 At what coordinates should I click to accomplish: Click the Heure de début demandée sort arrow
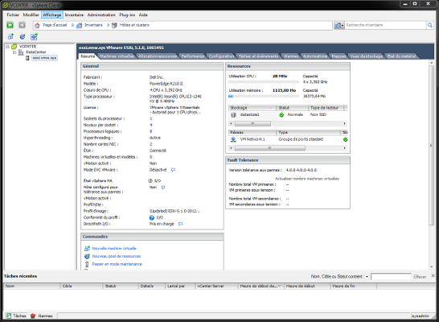point(280,286)
